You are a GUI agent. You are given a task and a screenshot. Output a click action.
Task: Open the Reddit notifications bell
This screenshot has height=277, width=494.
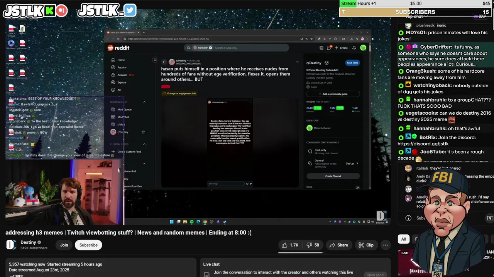pos(354,48)
